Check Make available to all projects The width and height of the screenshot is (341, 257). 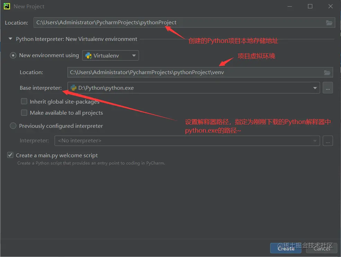(x=24, y=113)
